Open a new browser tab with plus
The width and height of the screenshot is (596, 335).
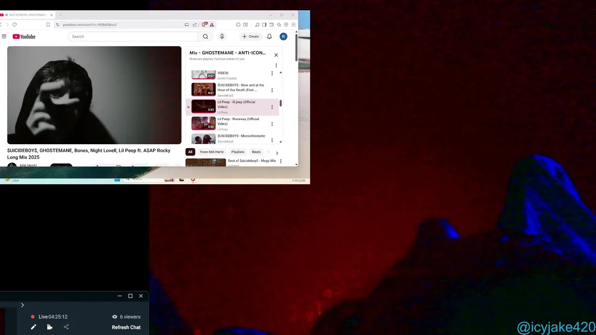60,15
